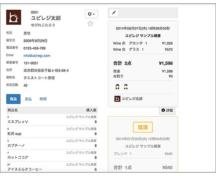This screenshot has height=176, width=216.
Task: Select the エスプレッソ product row
Action: (52, 120)
